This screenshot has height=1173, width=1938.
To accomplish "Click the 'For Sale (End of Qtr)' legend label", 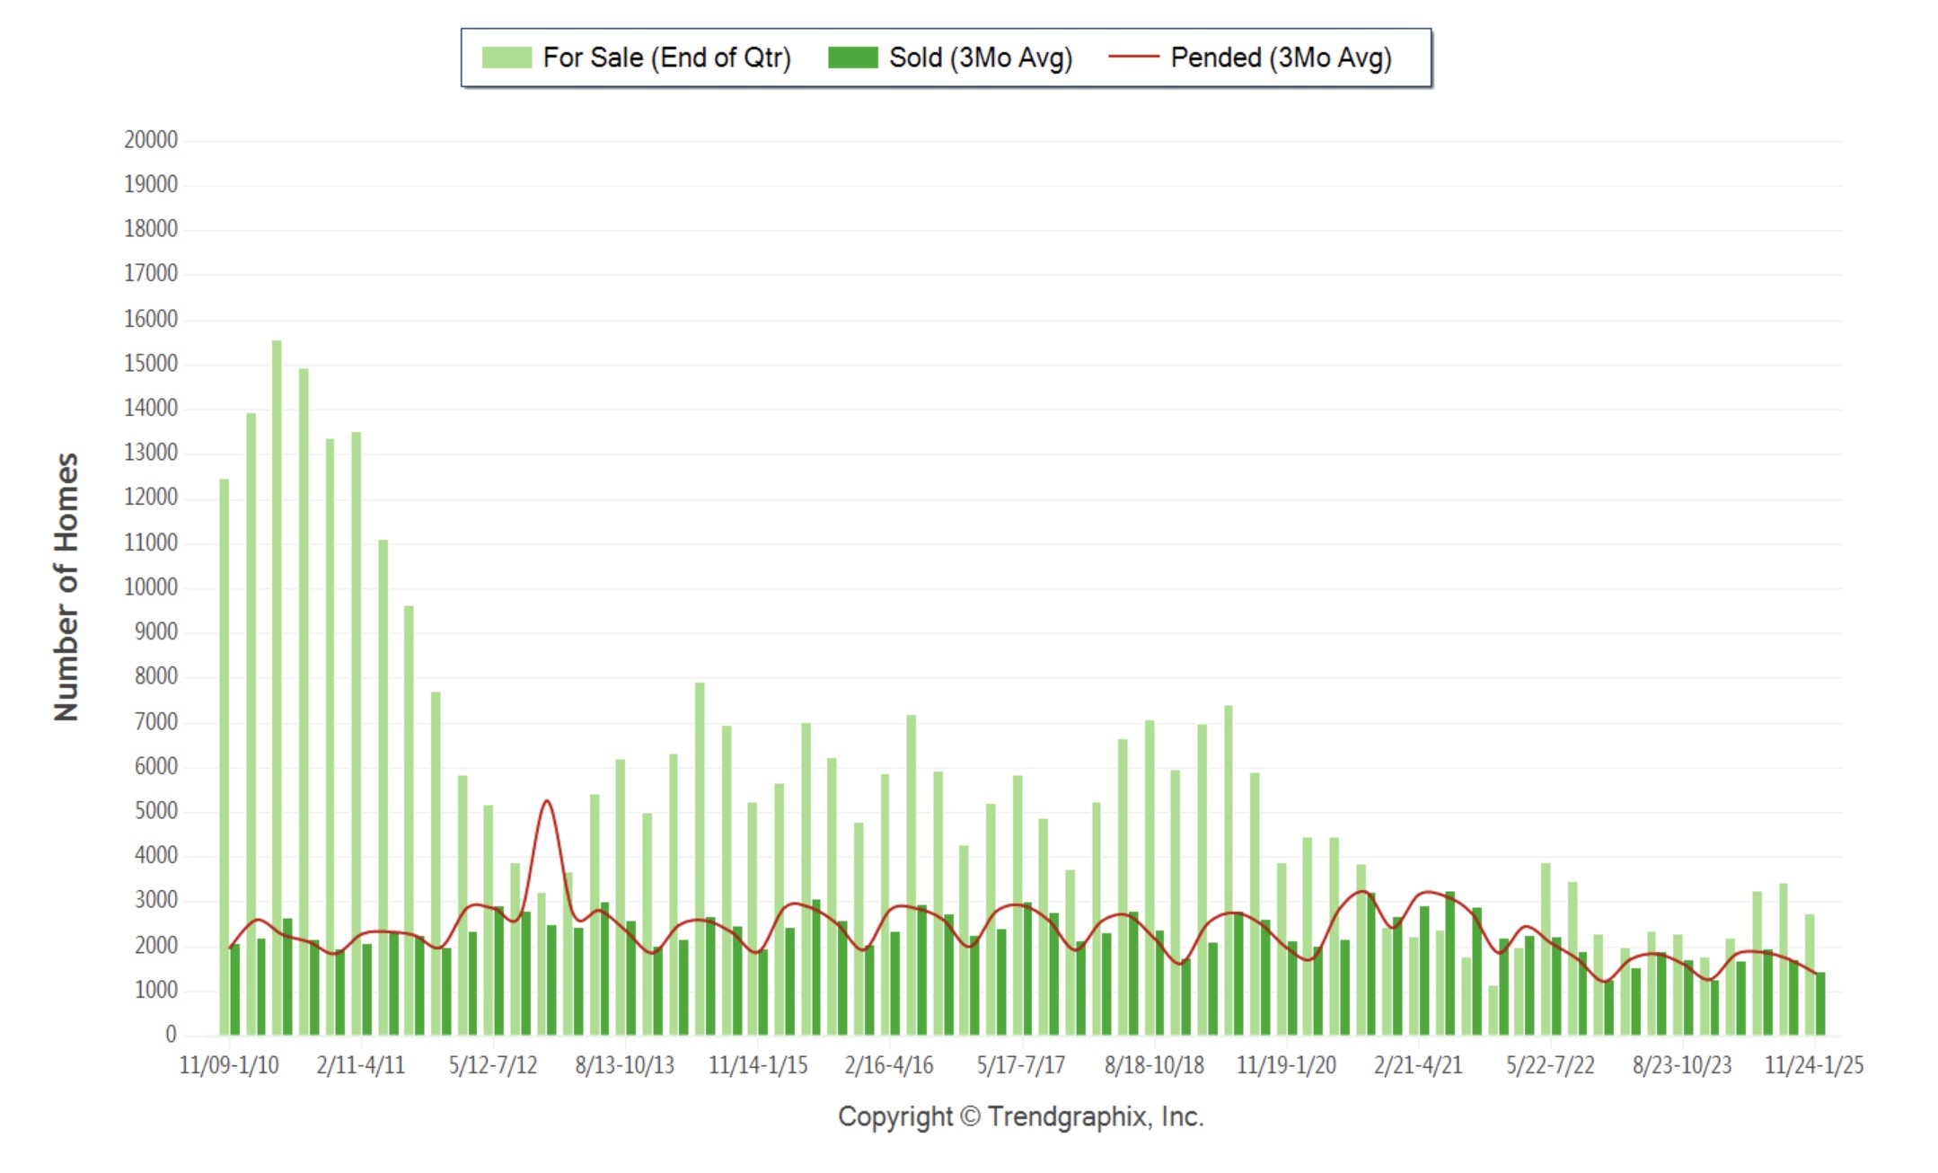I will 667,57.
